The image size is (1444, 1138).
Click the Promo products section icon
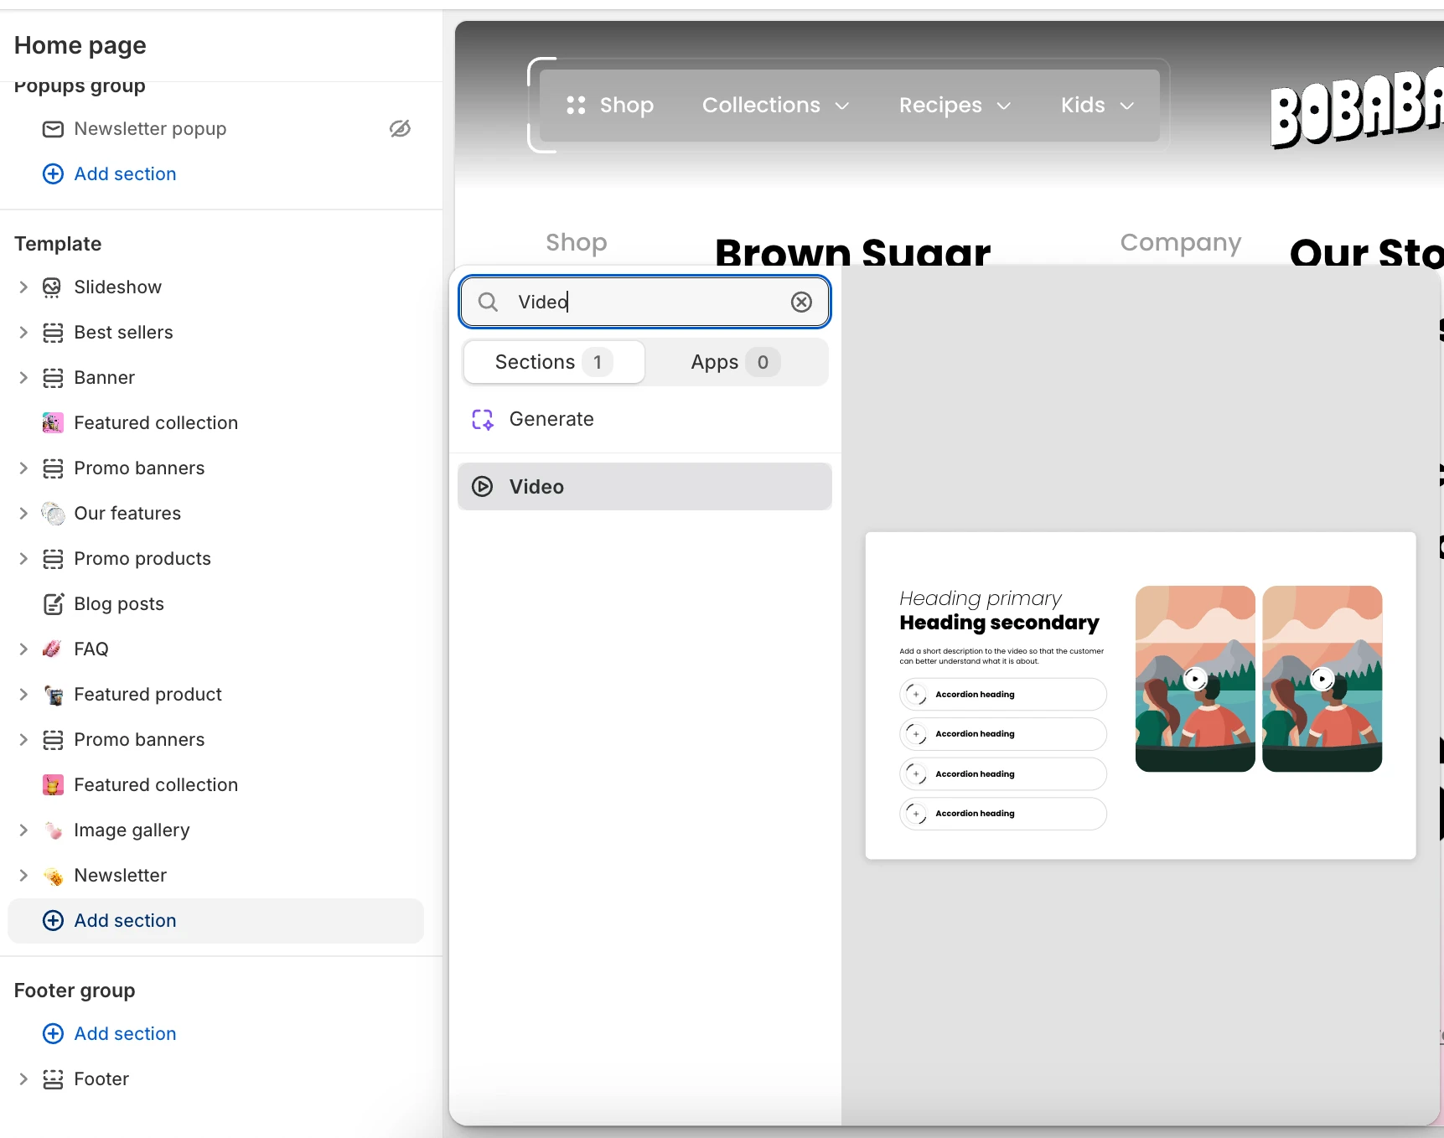[x=53, y=559]
